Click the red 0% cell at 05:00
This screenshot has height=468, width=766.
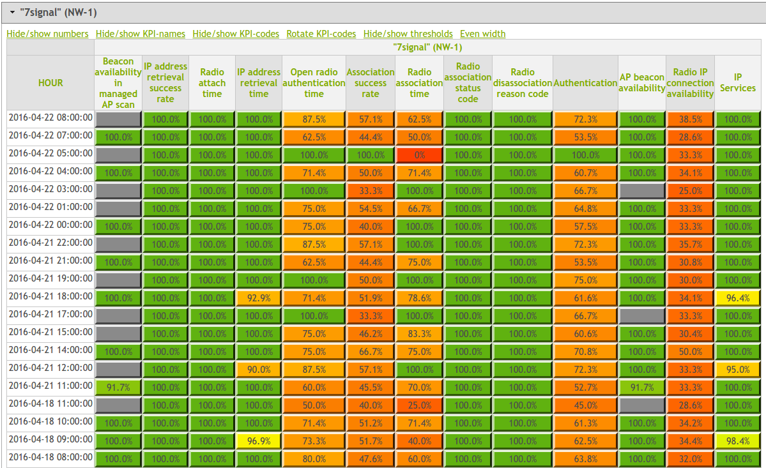coord(419,155)
